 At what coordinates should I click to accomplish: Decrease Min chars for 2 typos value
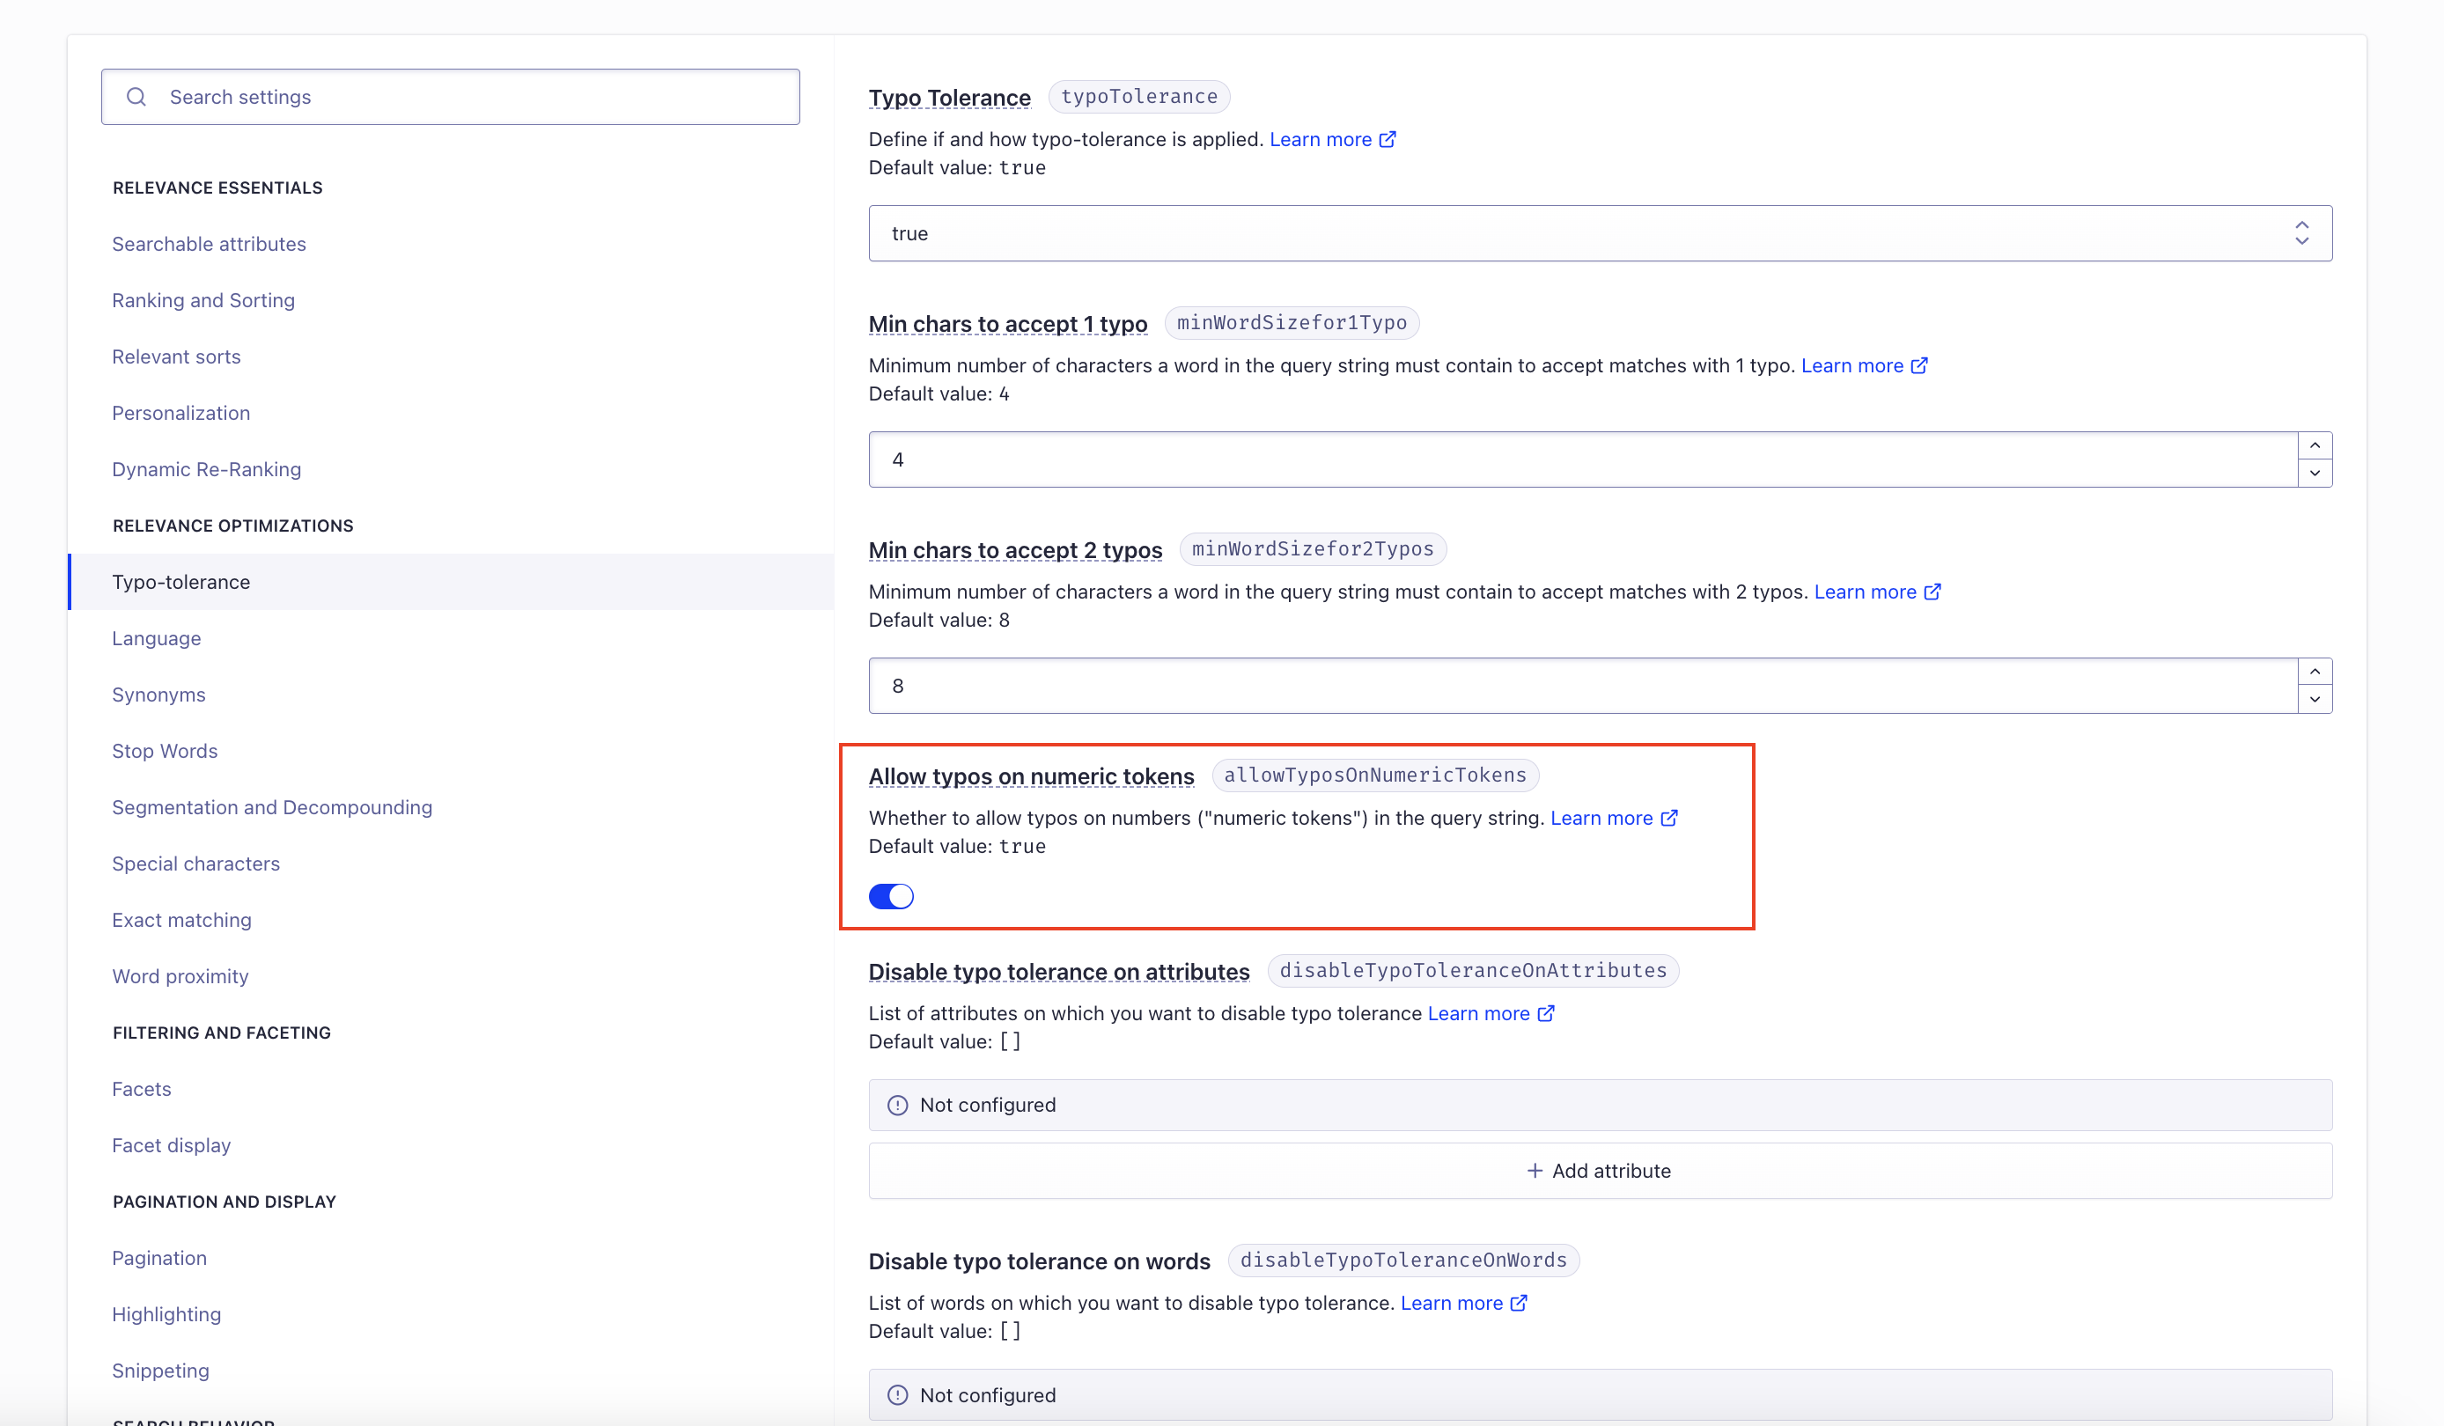[2315, 699]
